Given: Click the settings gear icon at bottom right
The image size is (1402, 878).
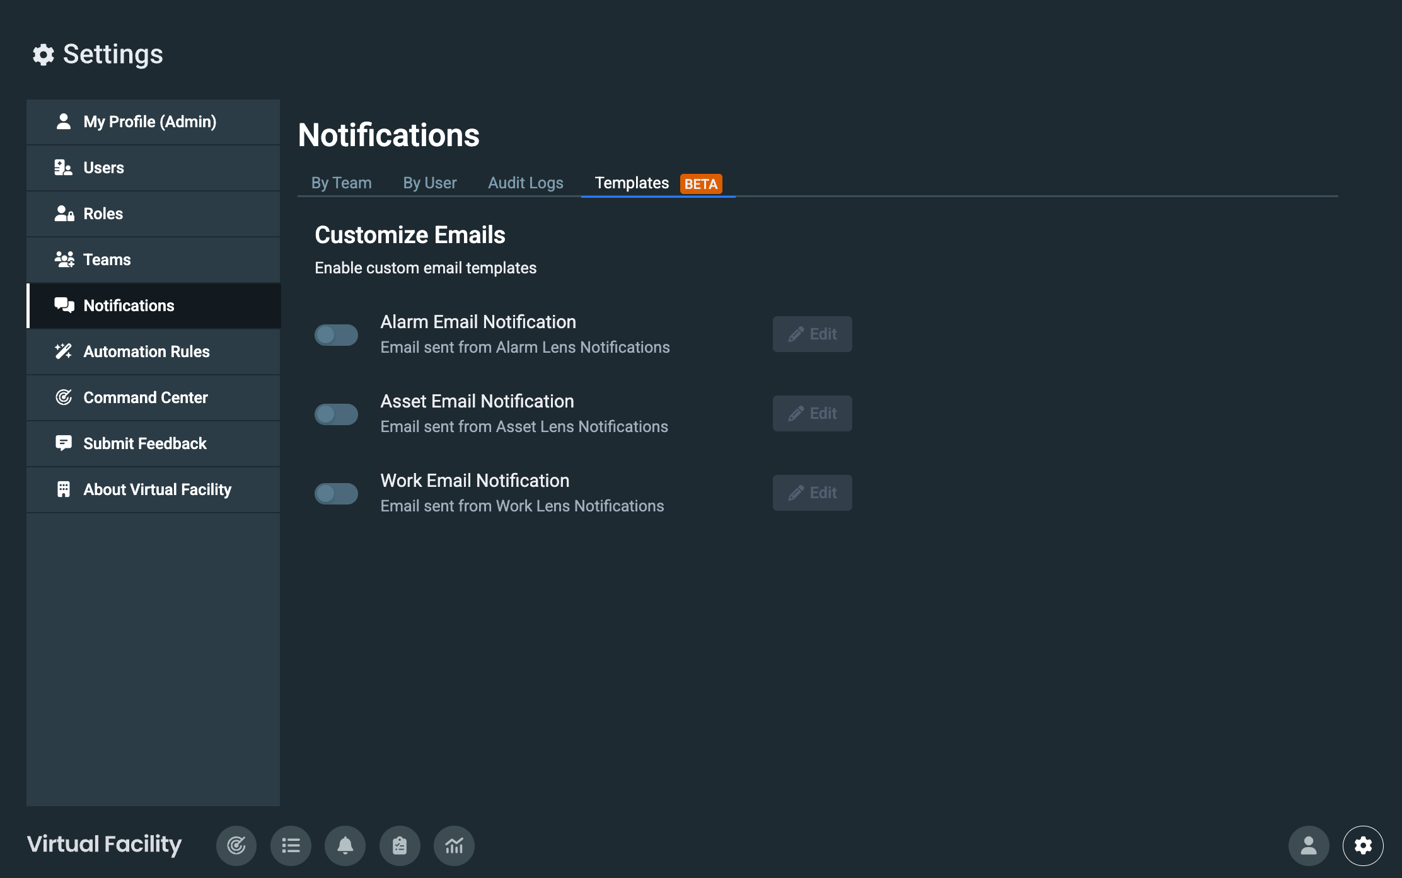Looking at the screenshot, I should [x=1363, y=845].
